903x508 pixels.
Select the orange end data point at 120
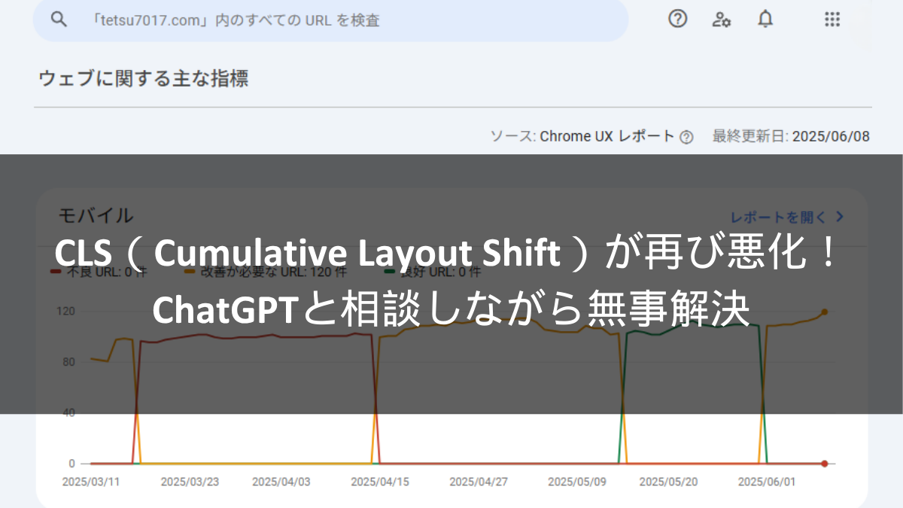[825, 312]
